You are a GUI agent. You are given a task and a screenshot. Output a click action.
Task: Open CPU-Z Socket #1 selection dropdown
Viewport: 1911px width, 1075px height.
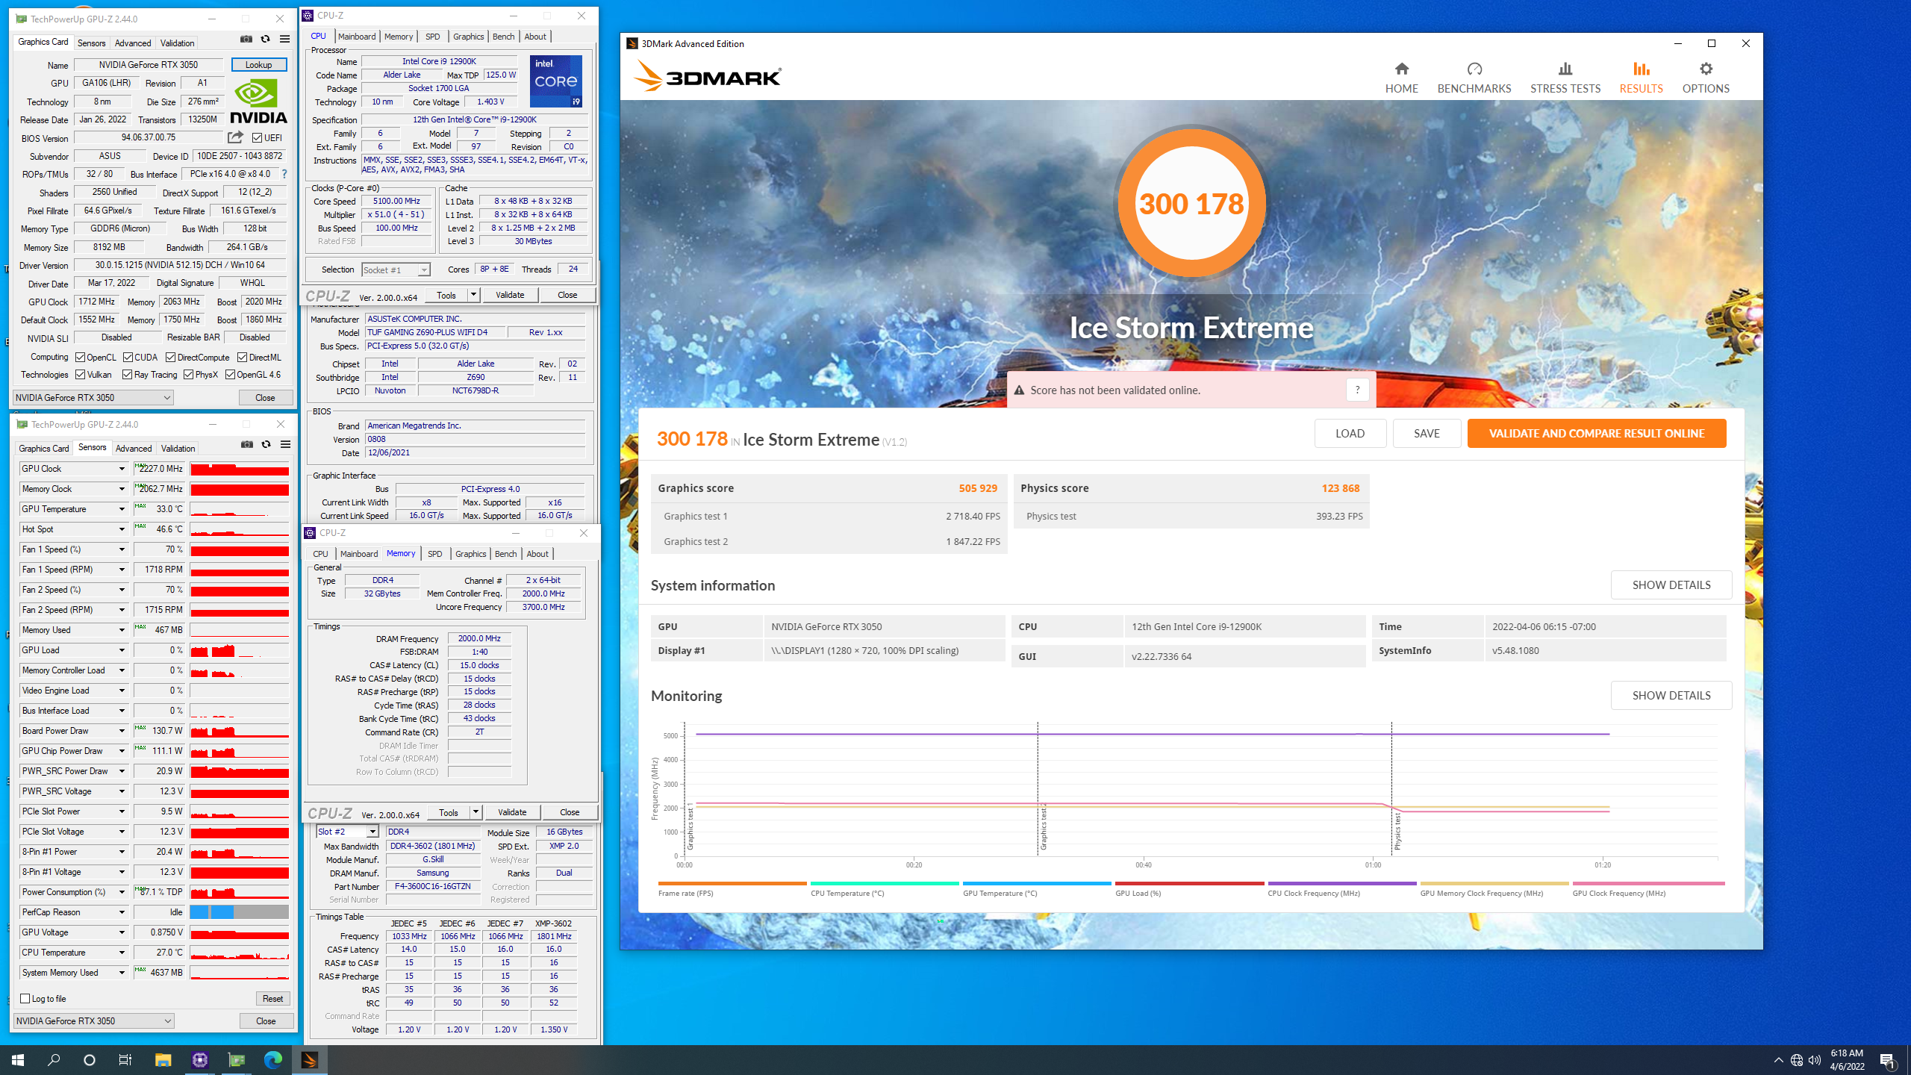396,270
